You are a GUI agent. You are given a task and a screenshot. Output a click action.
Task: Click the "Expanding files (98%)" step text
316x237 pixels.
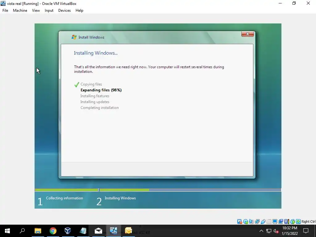[x=101, y=90]
